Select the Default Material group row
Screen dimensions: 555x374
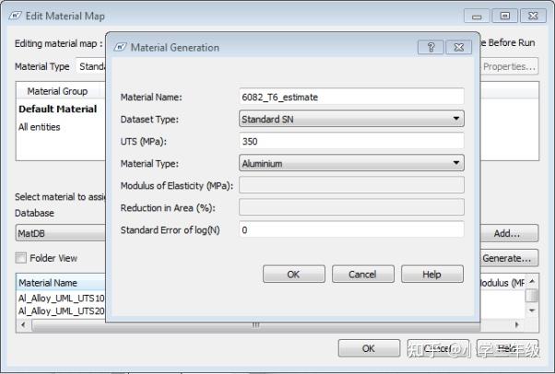(x=58, y=109)
